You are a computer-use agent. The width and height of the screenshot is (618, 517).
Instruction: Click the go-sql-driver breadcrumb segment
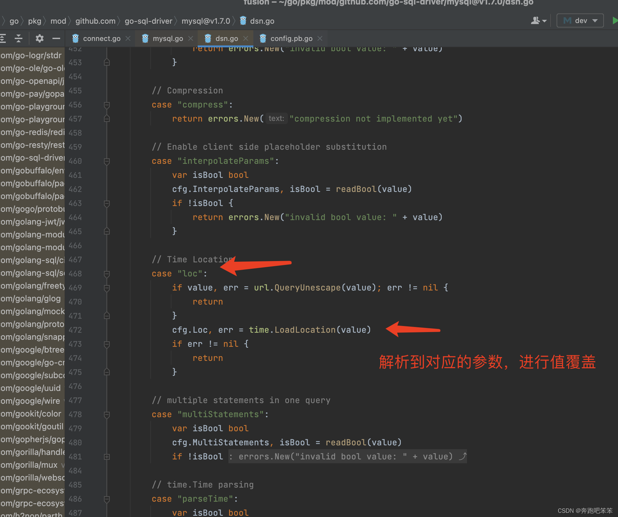point(148,21)
